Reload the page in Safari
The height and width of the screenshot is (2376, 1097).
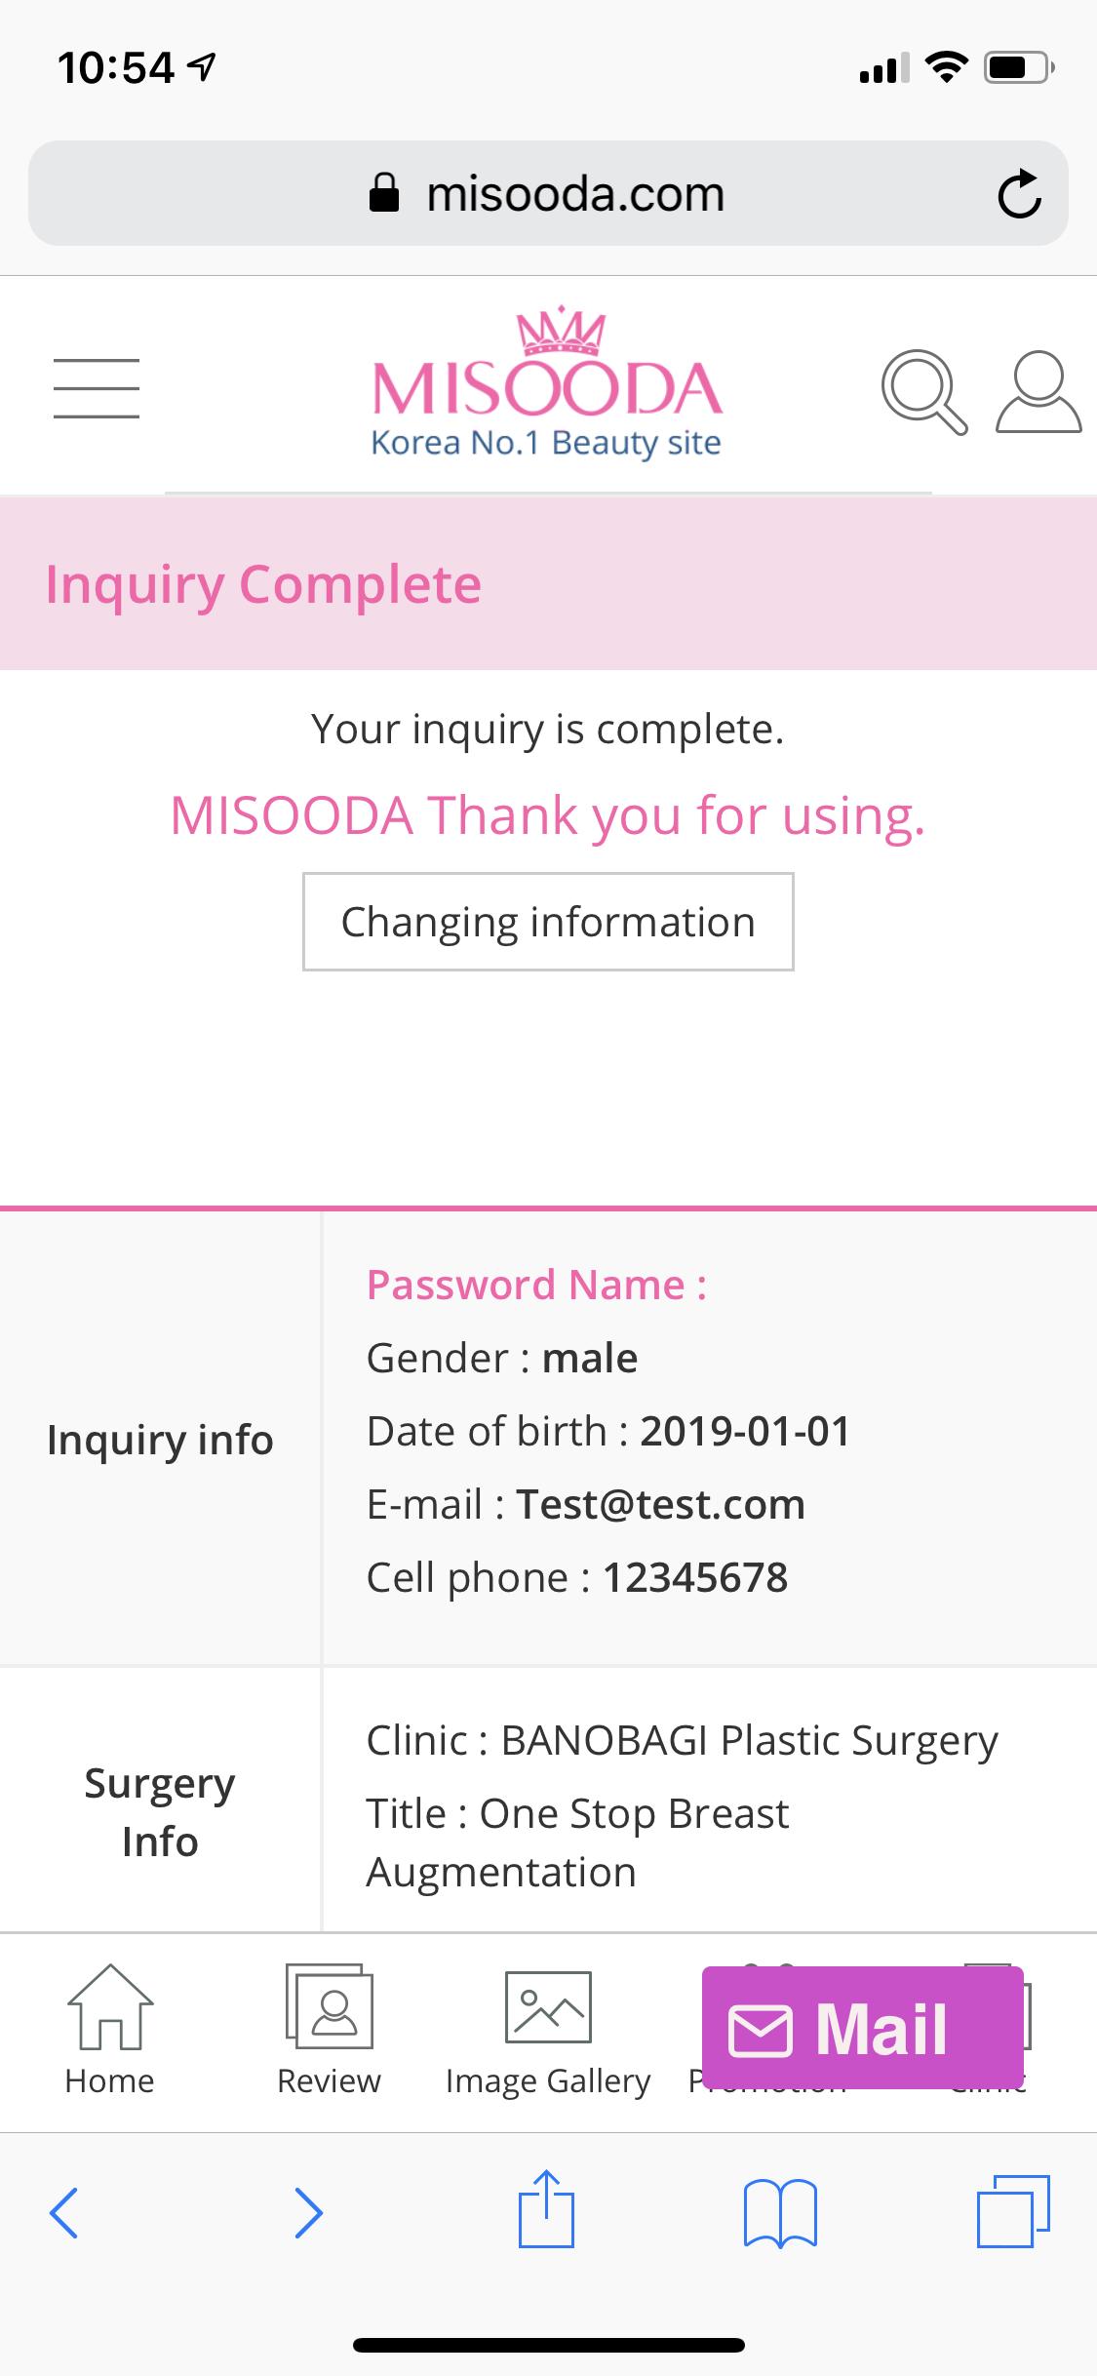[1020, 193]
